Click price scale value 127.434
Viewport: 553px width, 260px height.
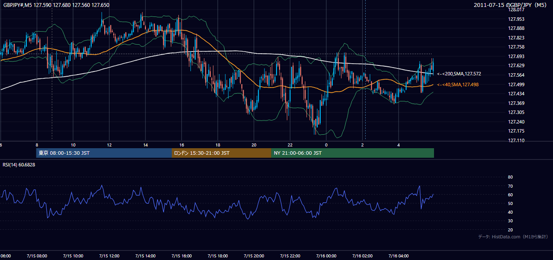click(517, 94)
